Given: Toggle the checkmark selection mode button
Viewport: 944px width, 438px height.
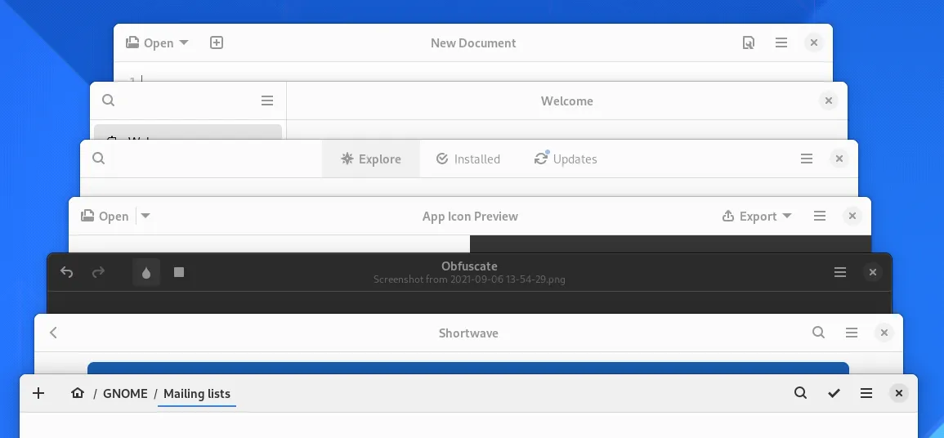Looking at the screenshot, I should [834, 393].
